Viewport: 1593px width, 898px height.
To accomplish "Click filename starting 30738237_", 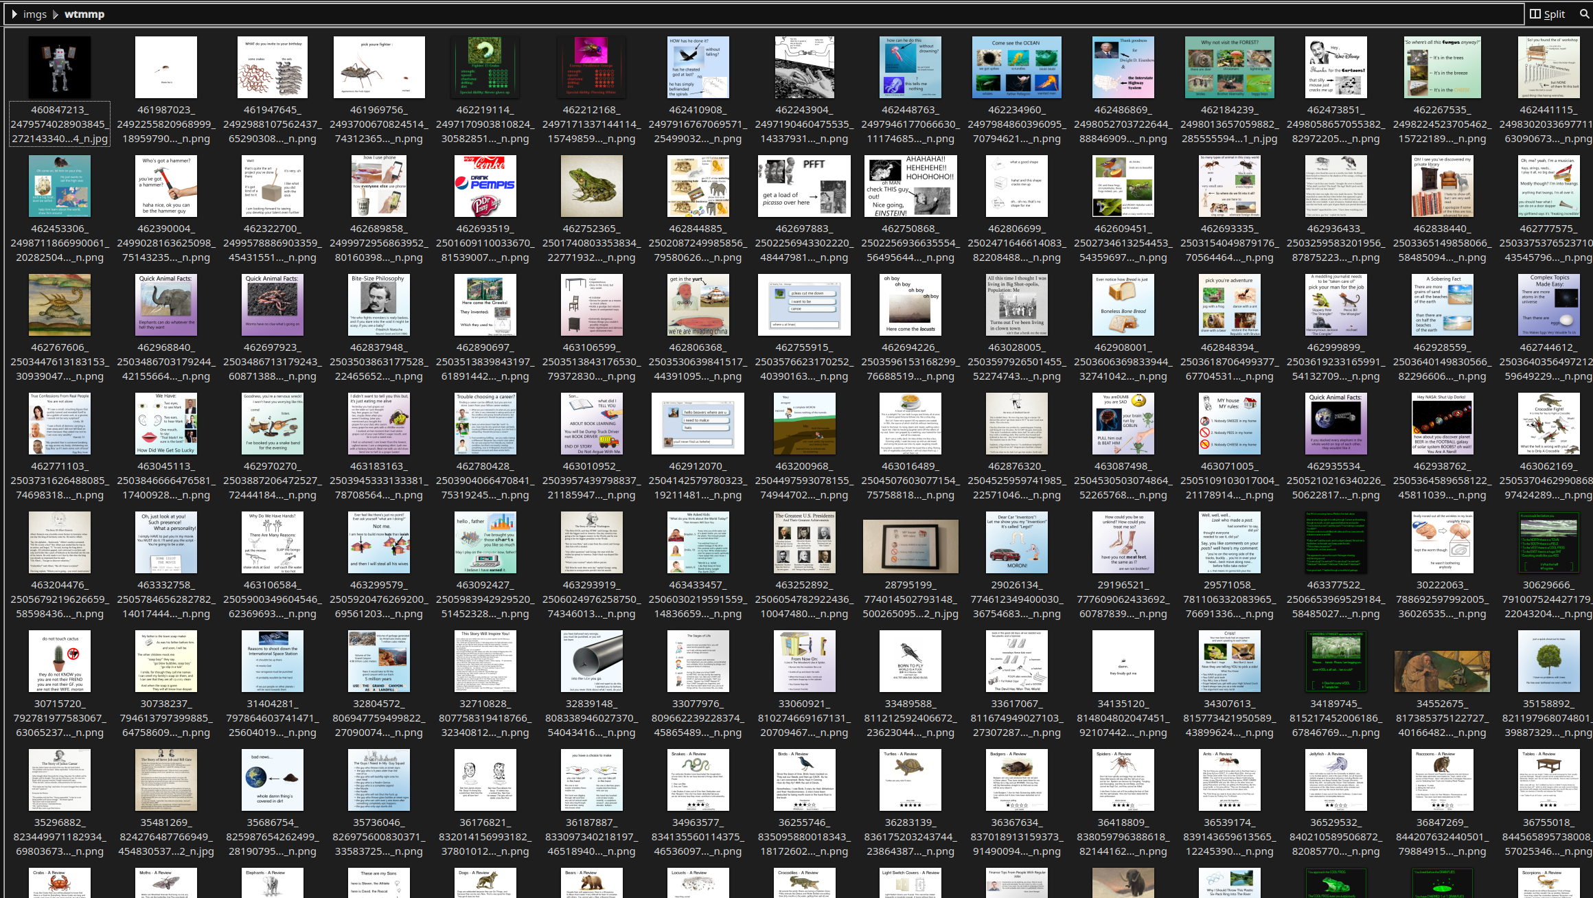I will click(x=166, y=718).
